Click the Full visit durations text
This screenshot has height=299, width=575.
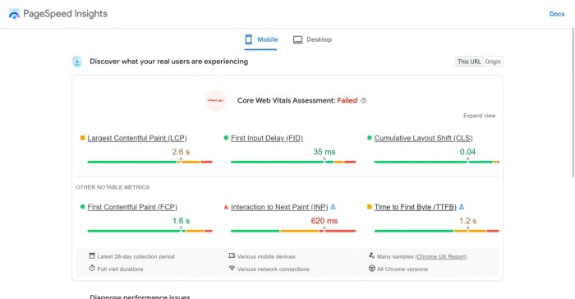coord(120,269)
